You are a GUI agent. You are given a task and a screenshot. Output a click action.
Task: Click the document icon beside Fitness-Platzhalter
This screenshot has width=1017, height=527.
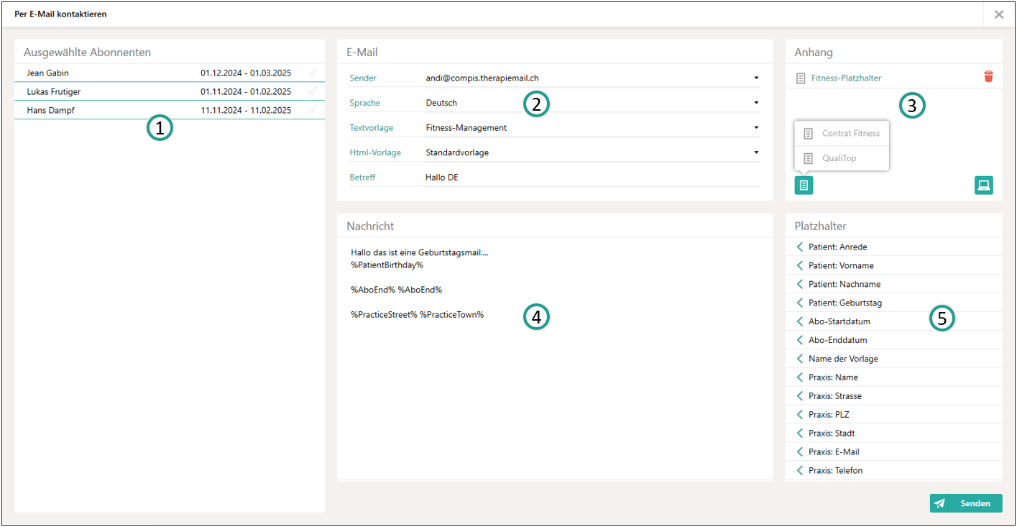801,78
